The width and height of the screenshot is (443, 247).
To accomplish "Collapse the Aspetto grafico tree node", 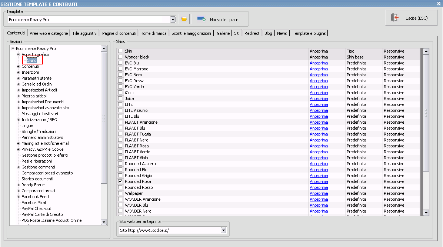I will coord(19,54).
